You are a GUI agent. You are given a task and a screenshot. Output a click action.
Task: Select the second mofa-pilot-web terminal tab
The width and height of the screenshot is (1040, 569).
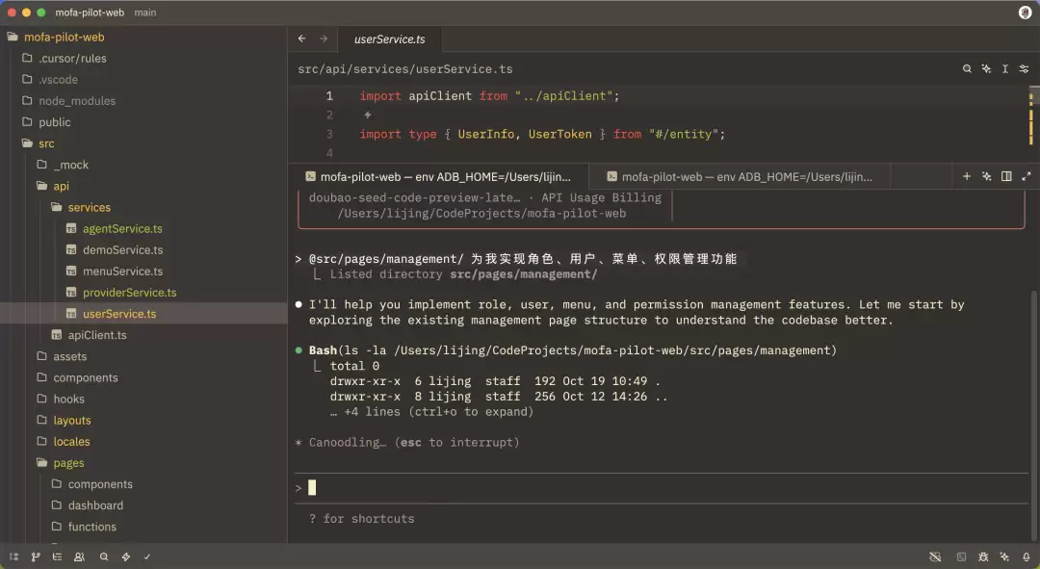tap(741, 176)
